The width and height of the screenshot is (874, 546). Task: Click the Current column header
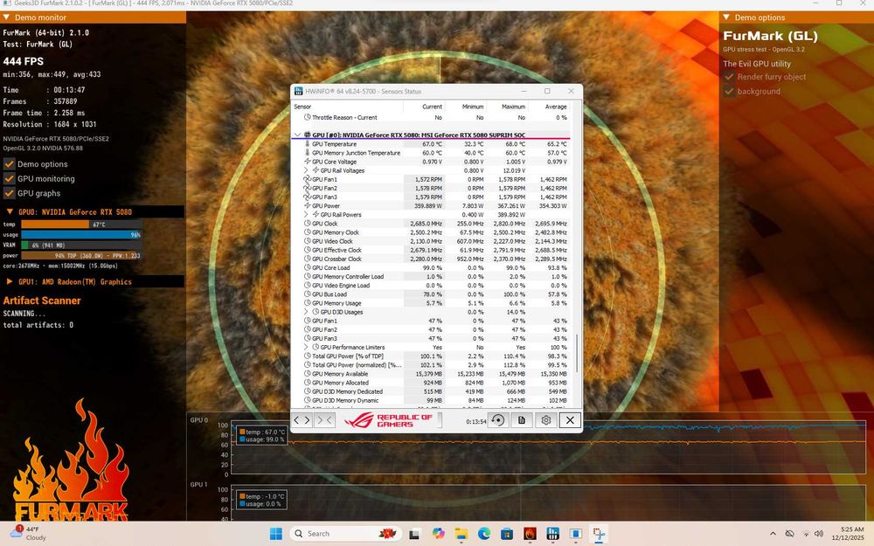432,107
